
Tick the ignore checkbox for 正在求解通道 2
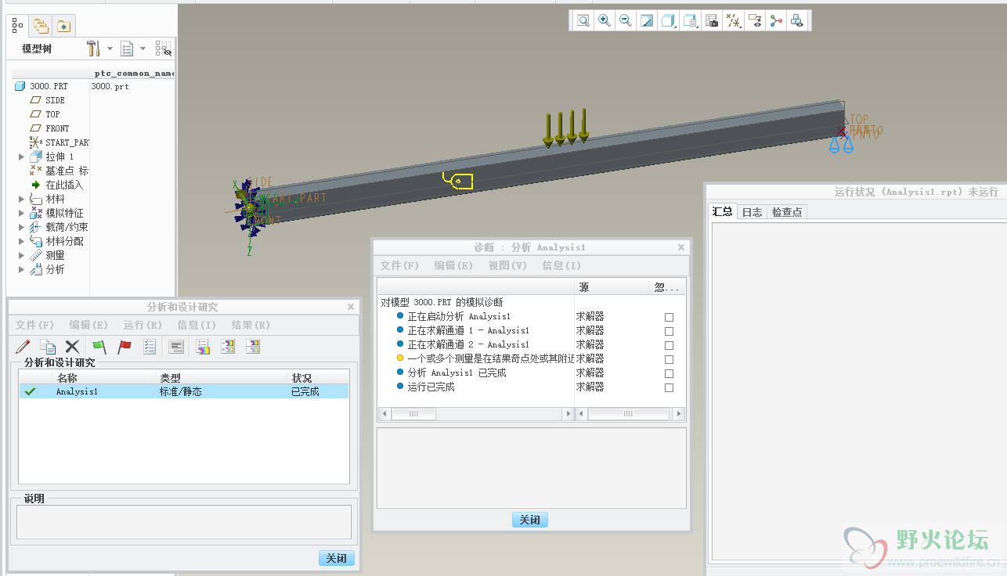(x=669, y=345)
